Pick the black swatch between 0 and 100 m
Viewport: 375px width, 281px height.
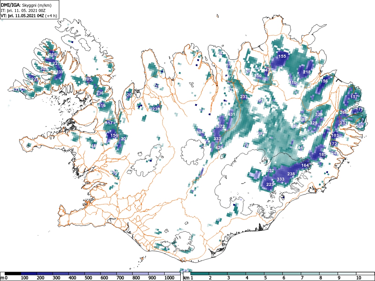pos(13,274)
